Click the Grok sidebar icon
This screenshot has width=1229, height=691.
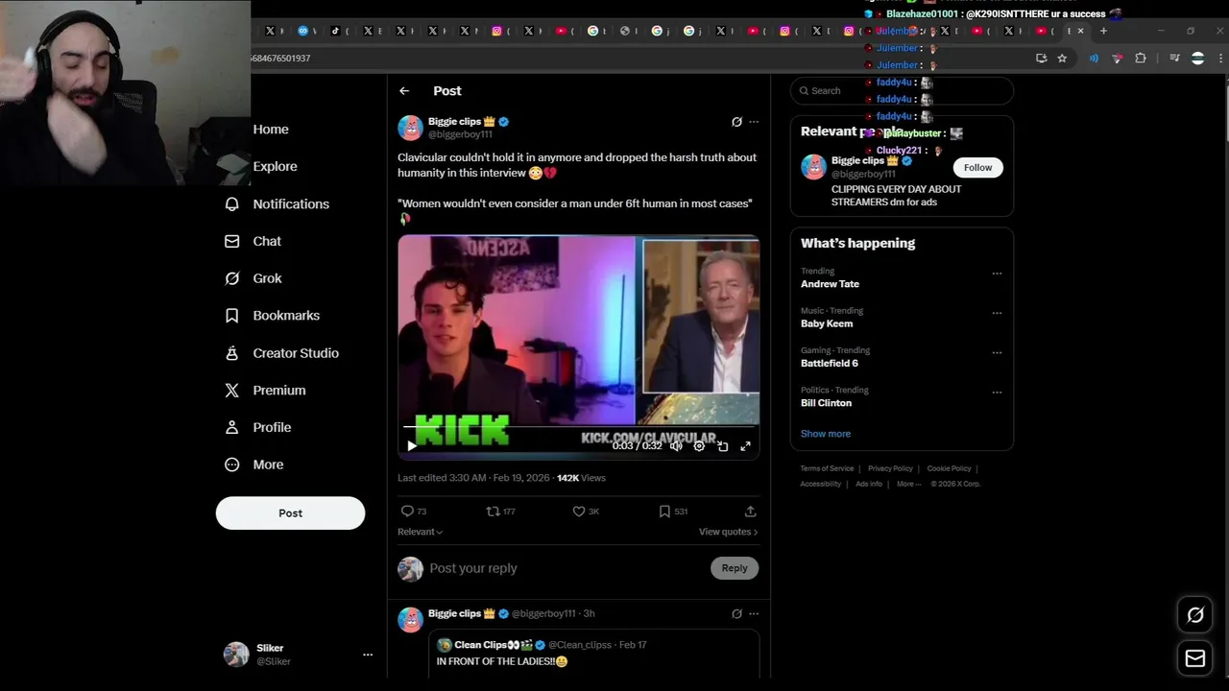pos(231,278)
